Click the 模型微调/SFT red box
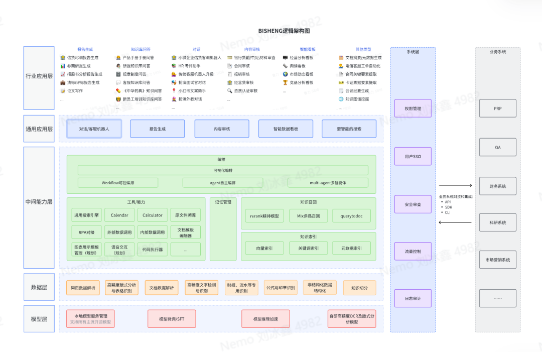This screenshot has width=542, height=352. pos(172,319)
